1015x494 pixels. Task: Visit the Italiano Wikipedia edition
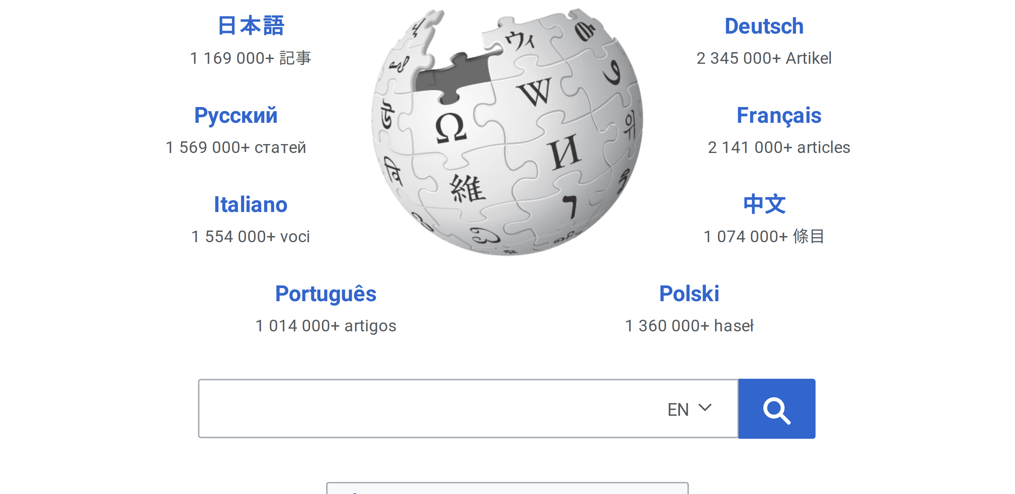point(251,204)
